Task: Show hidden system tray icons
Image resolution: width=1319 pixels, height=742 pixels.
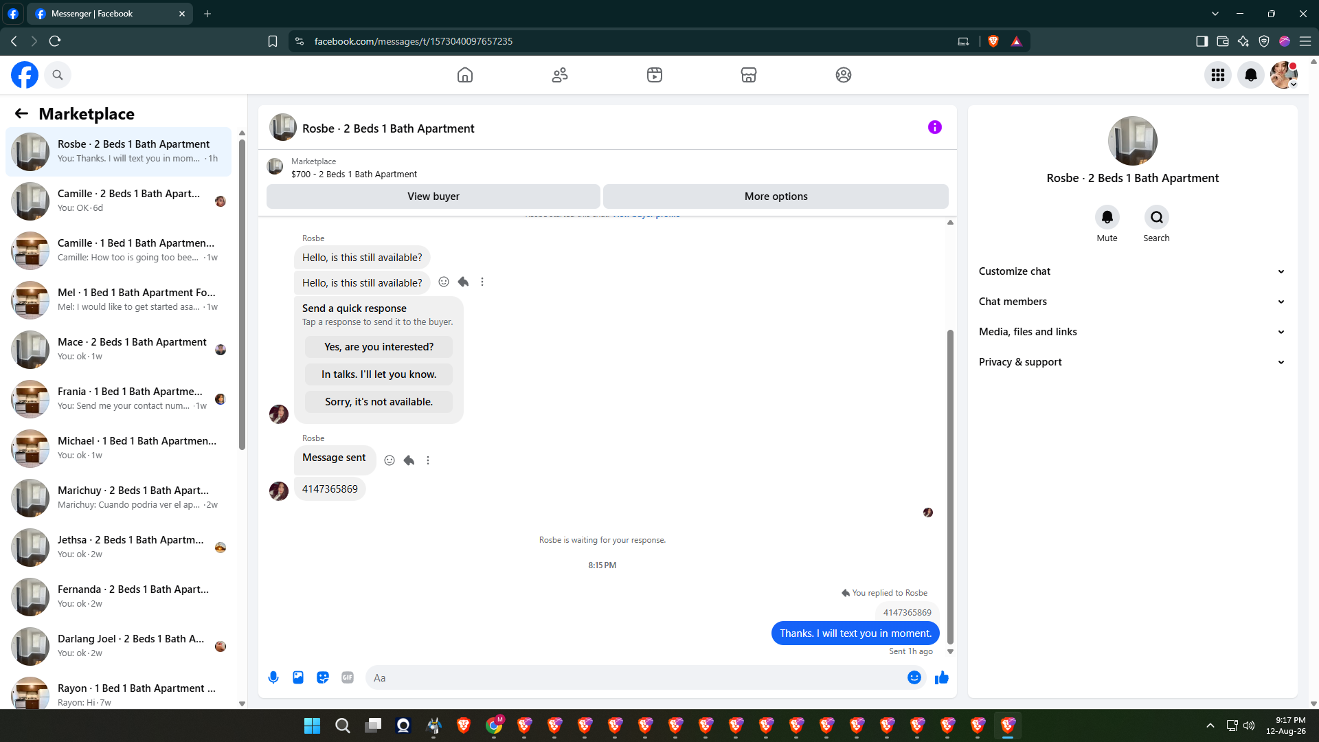Action: 1210,726
